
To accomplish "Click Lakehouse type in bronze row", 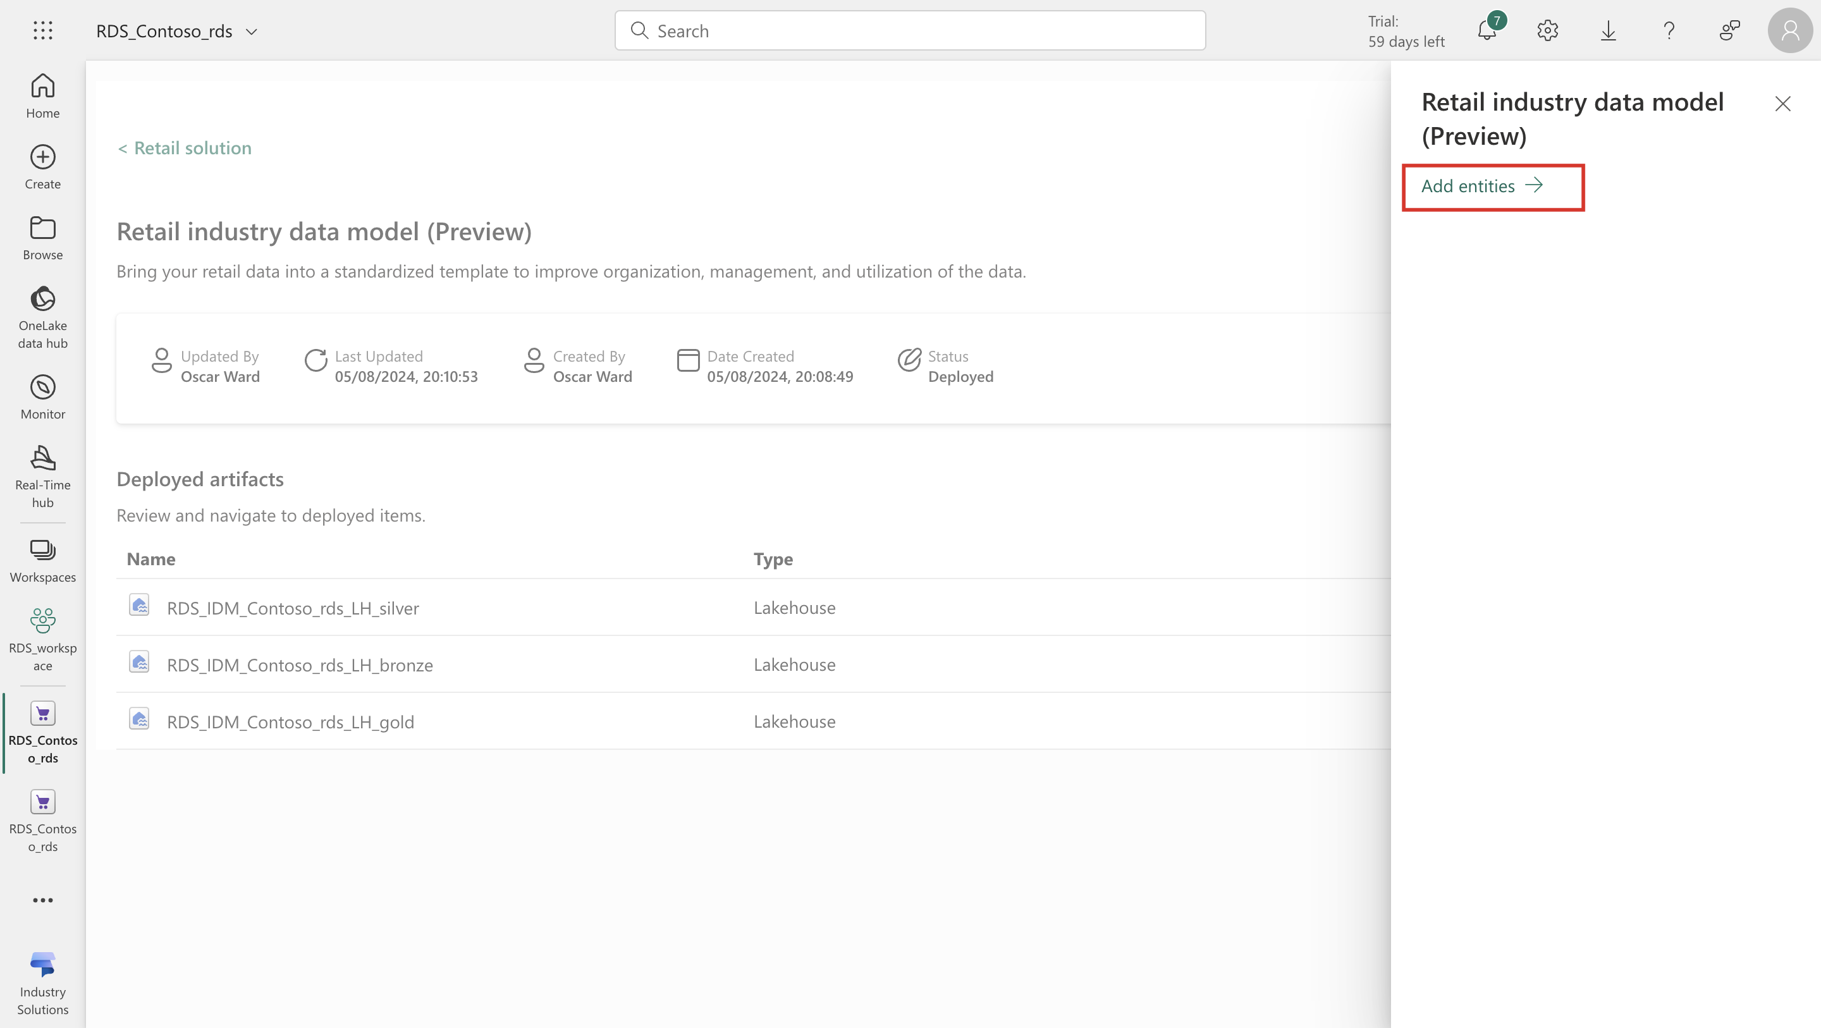I will (794, 664).
